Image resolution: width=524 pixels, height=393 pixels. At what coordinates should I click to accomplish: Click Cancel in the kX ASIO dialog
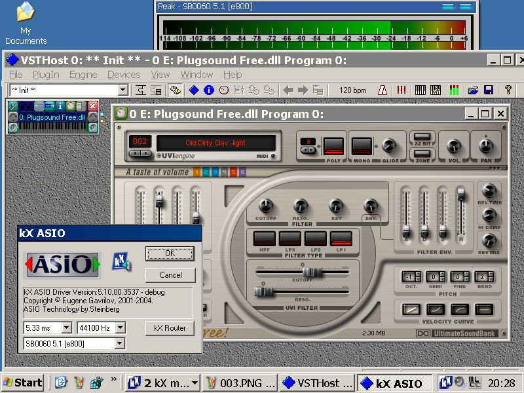click(x=170, y=275)
